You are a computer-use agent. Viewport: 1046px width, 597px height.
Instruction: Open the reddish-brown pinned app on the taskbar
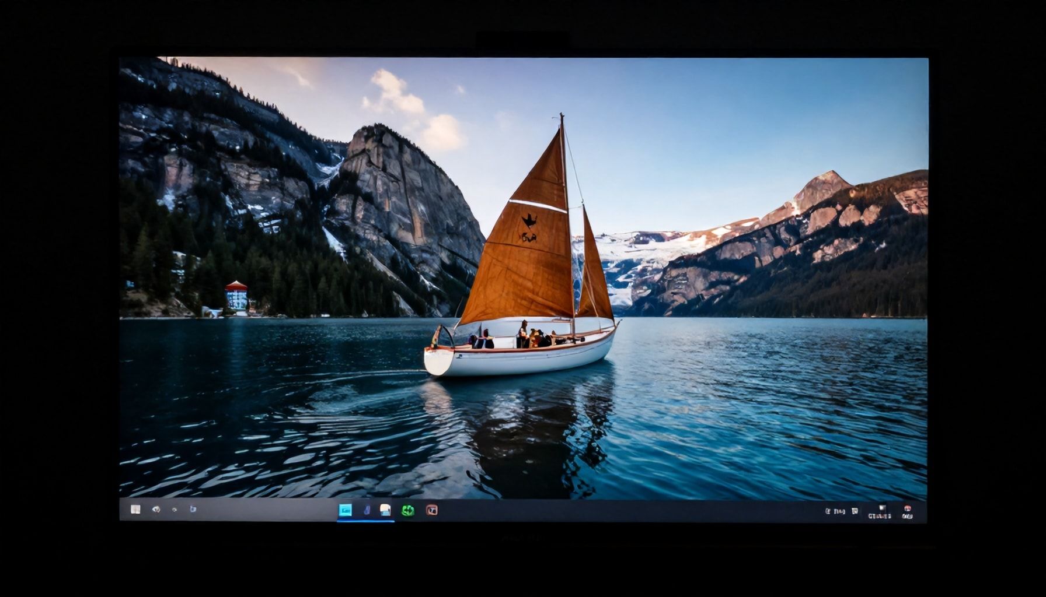(431, 510)
